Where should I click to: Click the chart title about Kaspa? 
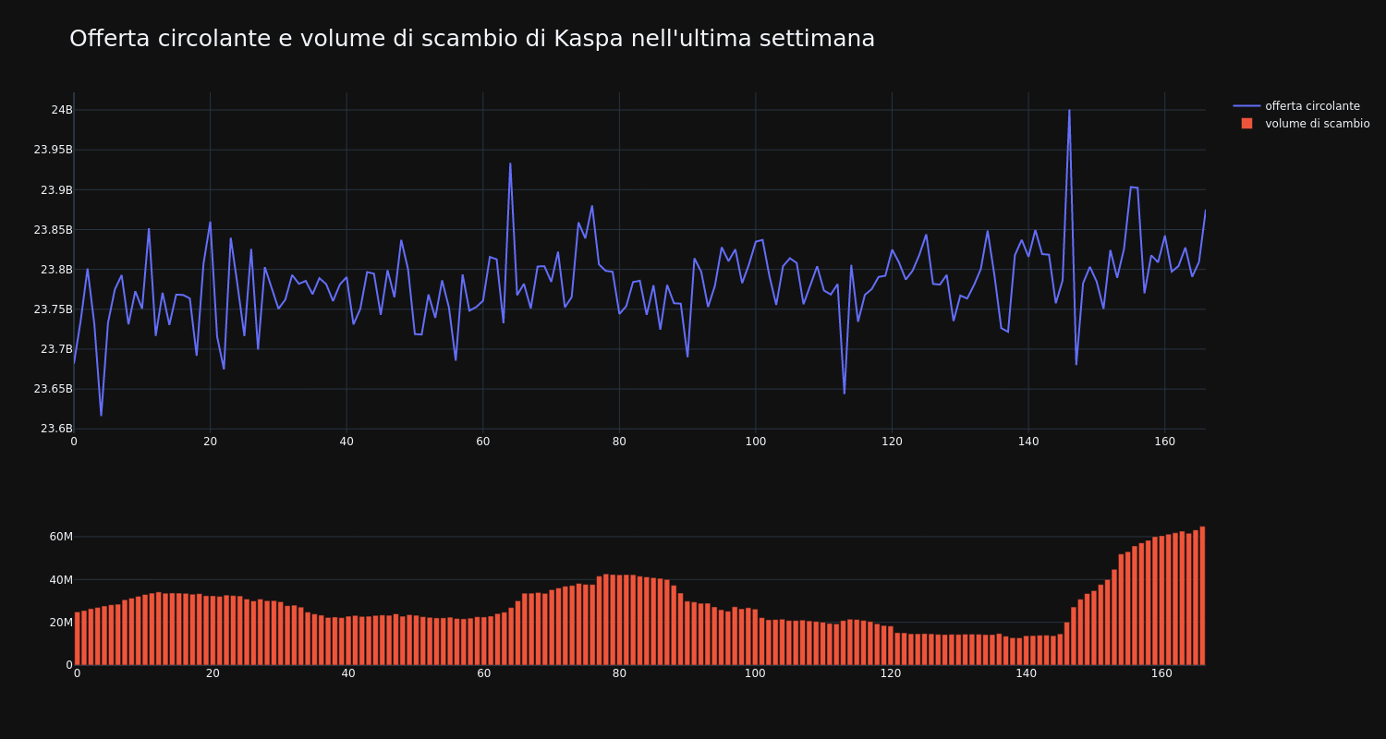[472, 39]
